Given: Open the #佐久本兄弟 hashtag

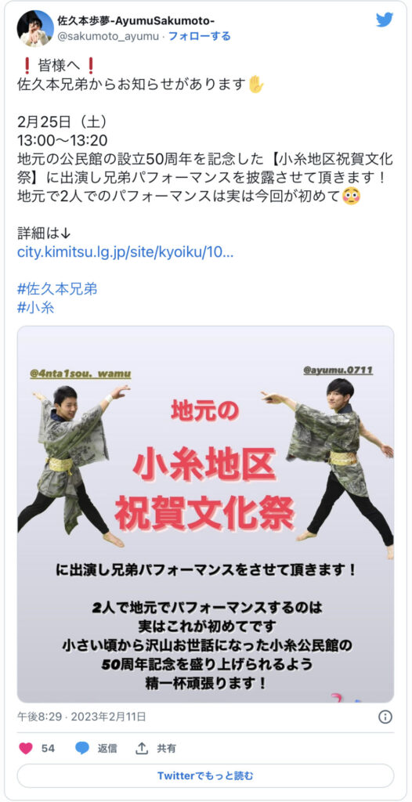Looking at the screenshot, I should pos(57,289).
